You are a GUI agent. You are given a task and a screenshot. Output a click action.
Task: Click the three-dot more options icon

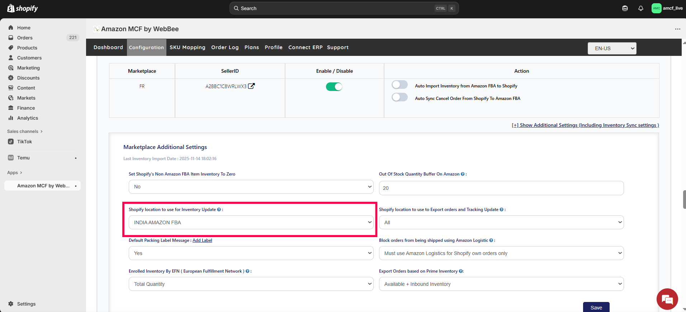pyautogui.click(x=677, y=29)
